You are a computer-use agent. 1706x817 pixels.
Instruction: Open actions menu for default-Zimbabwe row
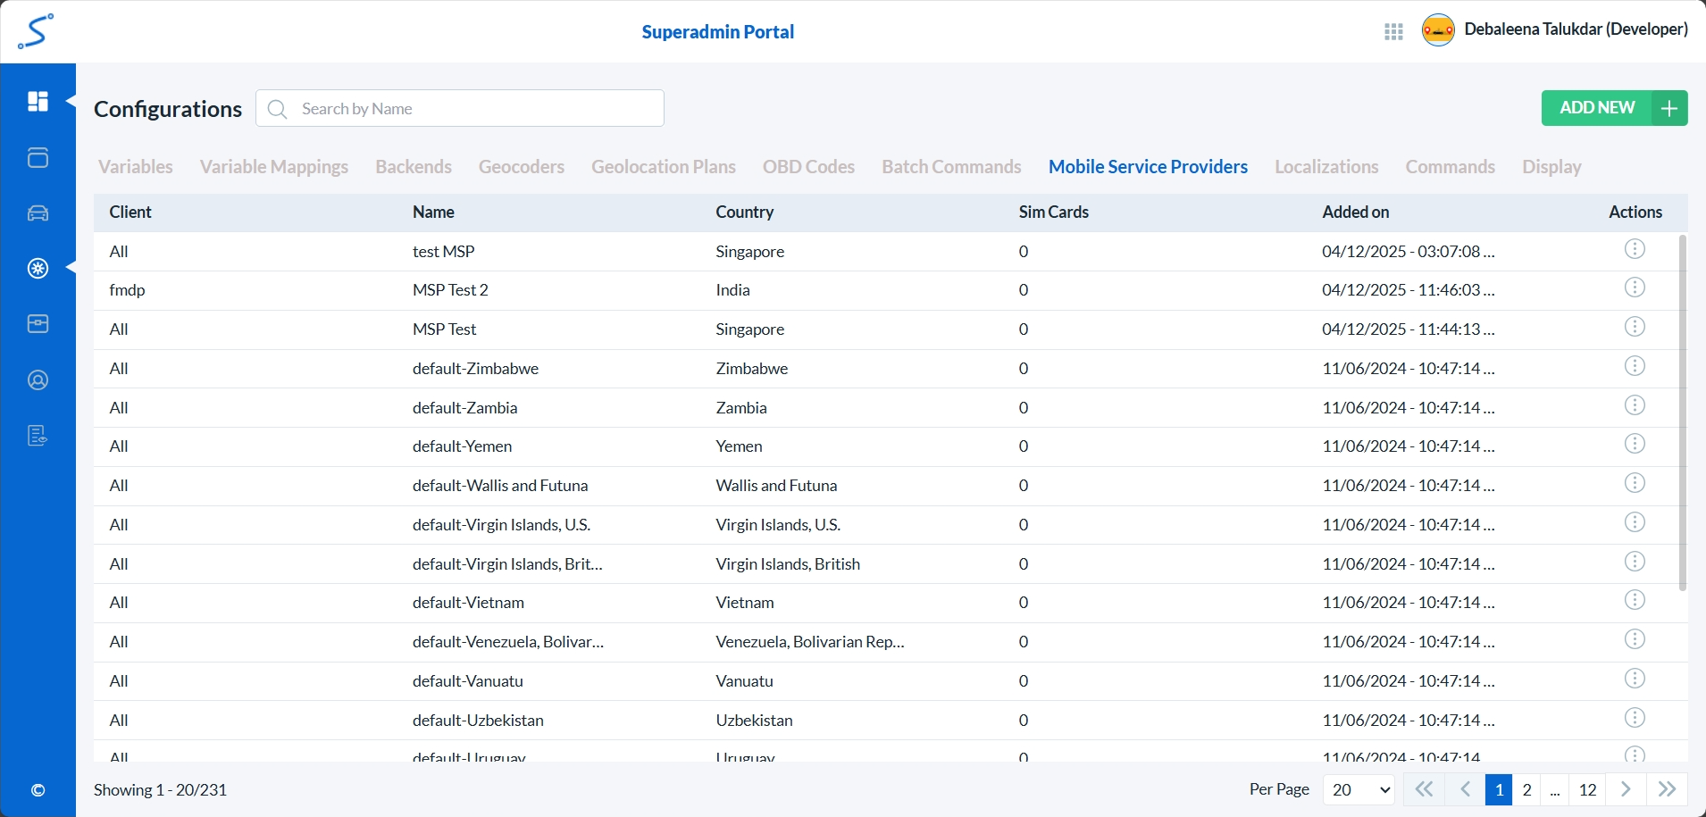(1634, 366)
